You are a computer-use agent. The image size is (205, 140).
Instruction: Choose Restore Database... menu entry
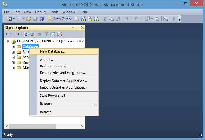(x=54, y=66)
